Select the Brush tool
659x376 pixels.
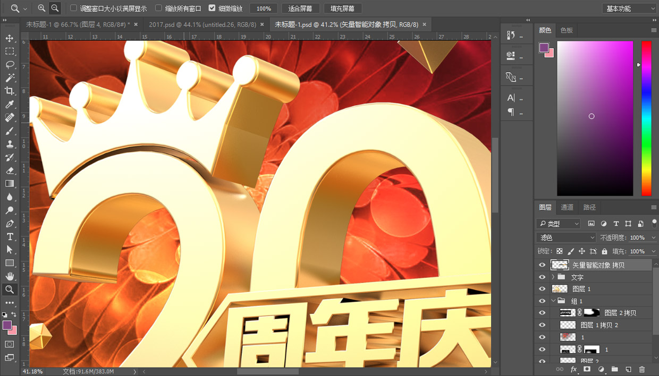click(10, 131)
